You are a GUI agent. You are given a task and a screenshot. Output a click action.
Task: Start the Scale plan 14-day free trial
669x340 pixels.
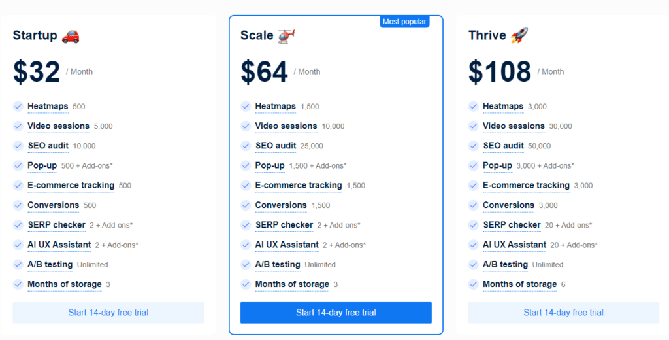coord(336,313)
